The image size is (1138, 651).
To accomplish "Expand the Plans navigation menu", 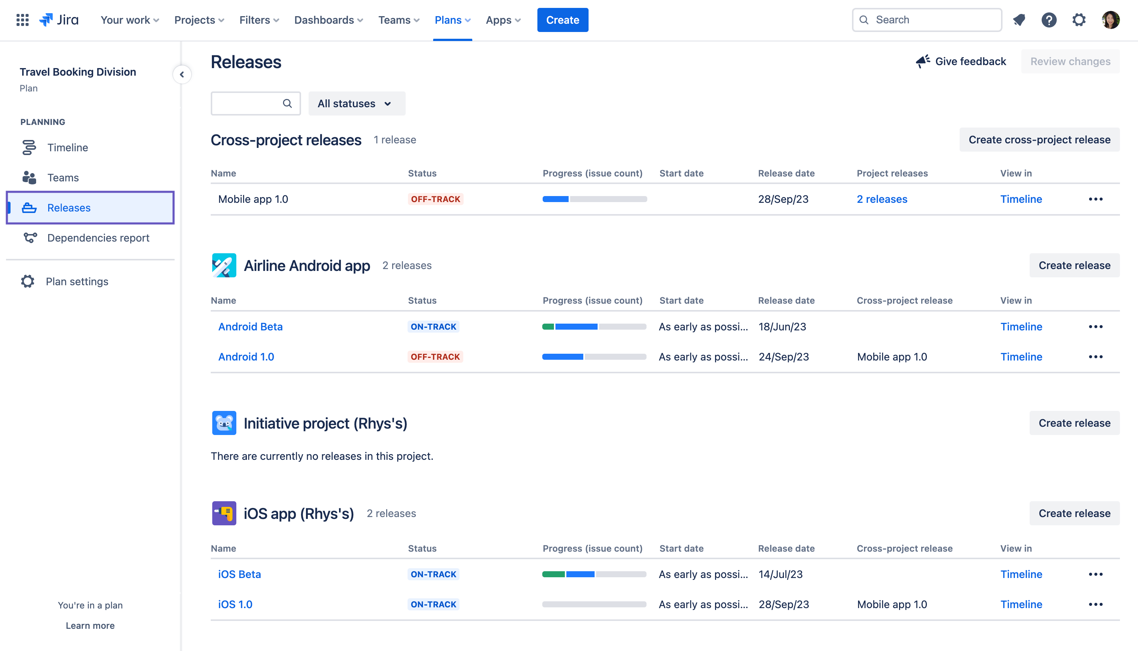I will pos(452,20).
